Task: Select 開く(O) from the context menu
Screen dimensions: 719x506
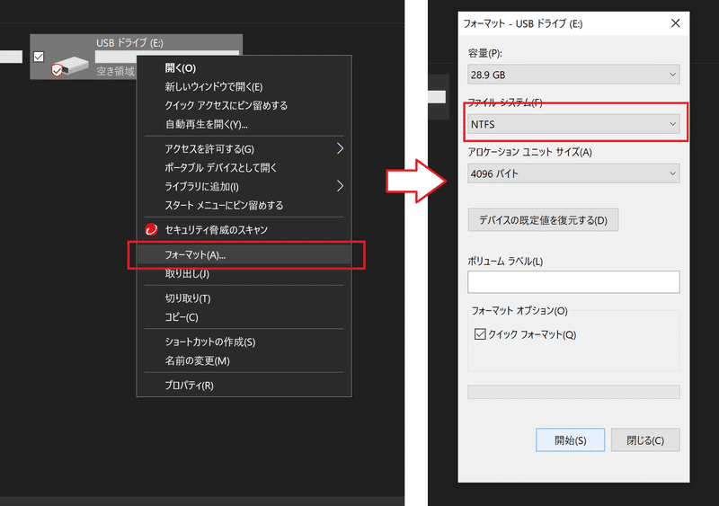Action: tap(244, 68)
